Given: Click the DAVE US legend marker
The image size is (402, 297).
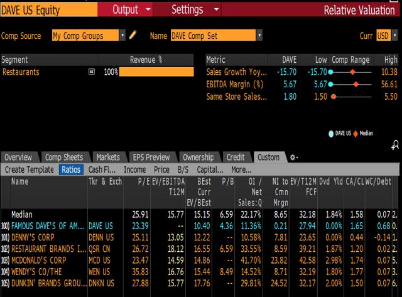Looking at the screenshot, I should coord(331,134).
